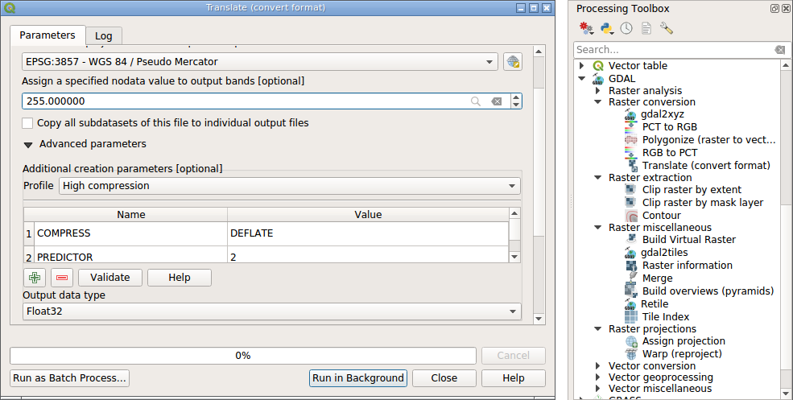This screenshot has width=793, height=400.
Task: Open Output data type dropdown
Action: click(272, 311)
